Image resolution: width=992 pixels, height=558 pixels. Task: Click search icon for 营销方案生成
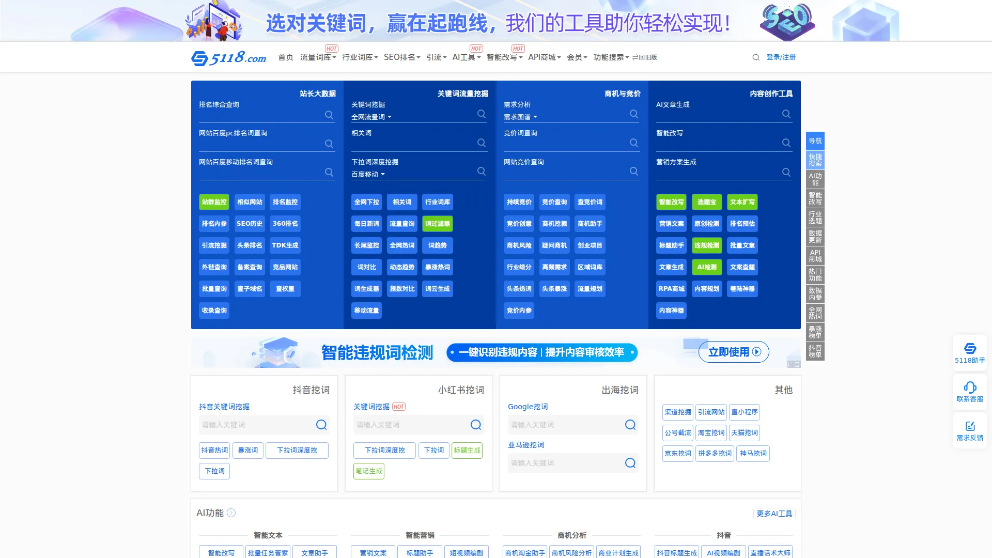[x=786, y=172]
